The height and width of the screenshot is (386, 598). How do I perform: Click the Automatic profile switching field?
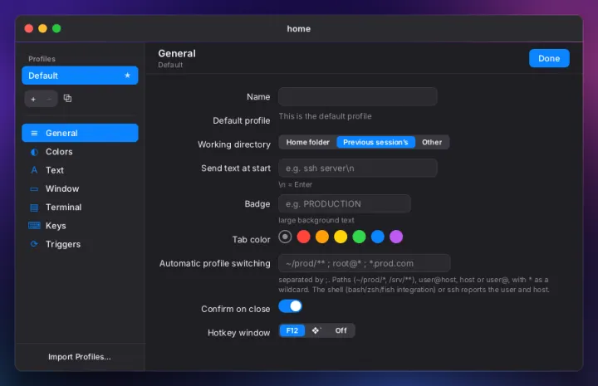(365, 263)
